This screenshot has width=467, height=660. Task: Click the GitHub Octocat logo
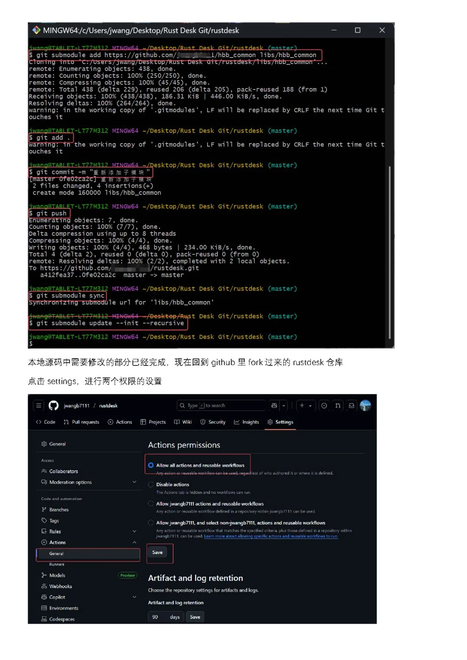tap(53, 405)
